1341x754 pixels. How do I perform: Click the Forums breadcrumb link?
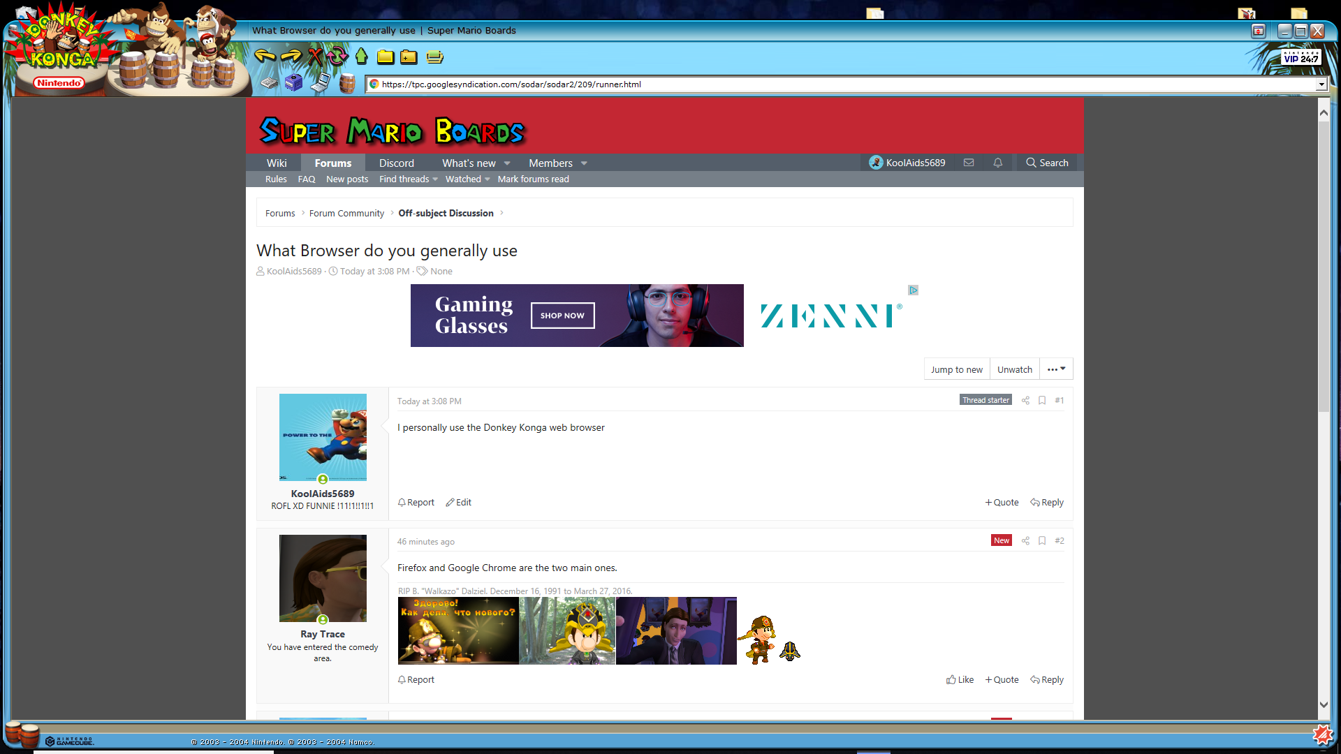[x=280, y=213]
